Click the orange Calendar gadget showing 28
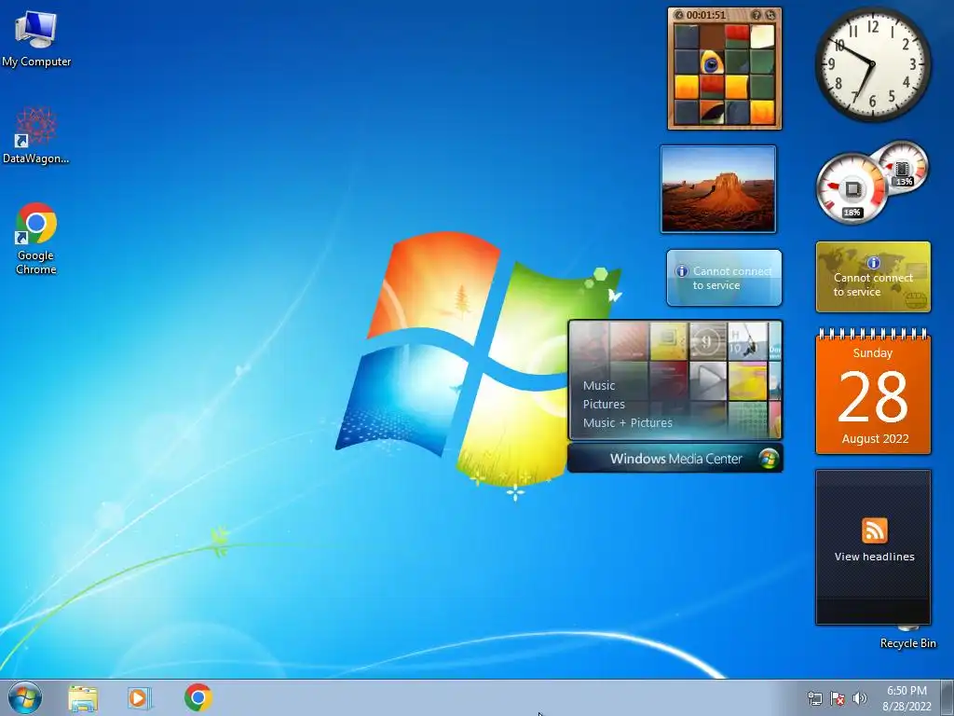This screenshot has width=954, height=716. pos(873,392)
